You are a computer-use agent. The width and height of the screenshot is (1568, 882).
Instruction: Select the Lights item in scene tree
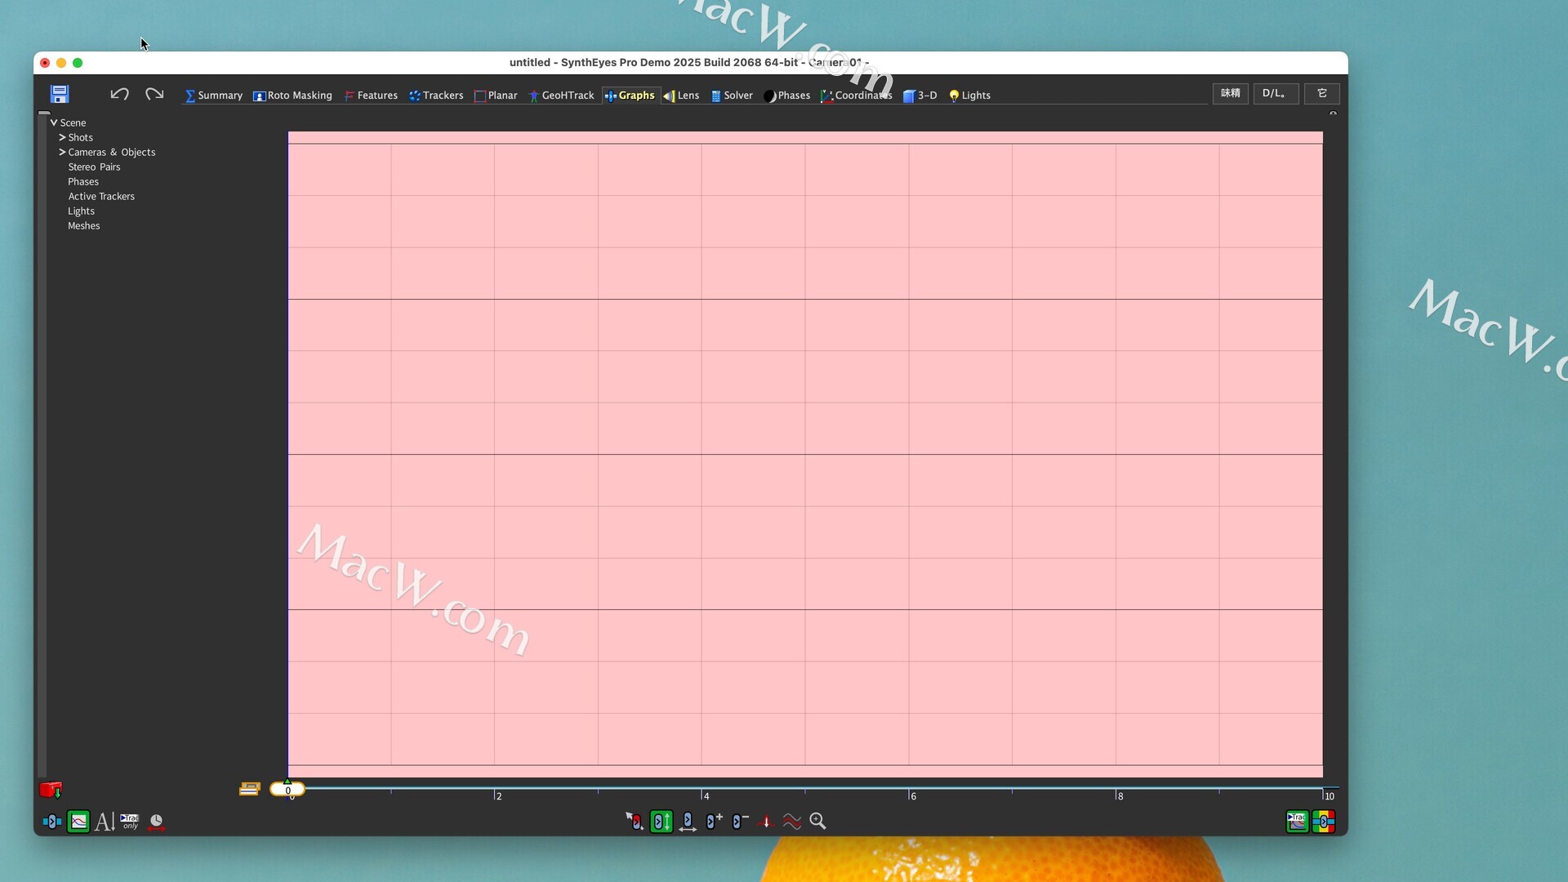coord(81,211)
